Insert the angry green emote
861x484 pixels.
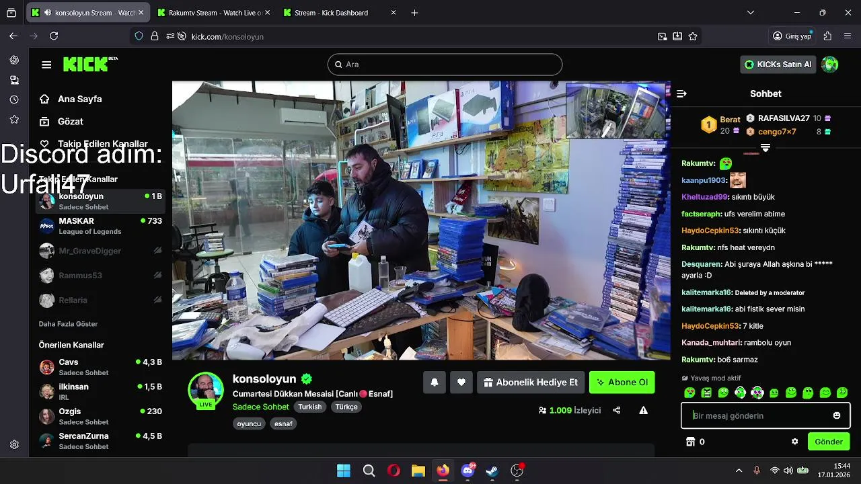click(x=706, y=393)
